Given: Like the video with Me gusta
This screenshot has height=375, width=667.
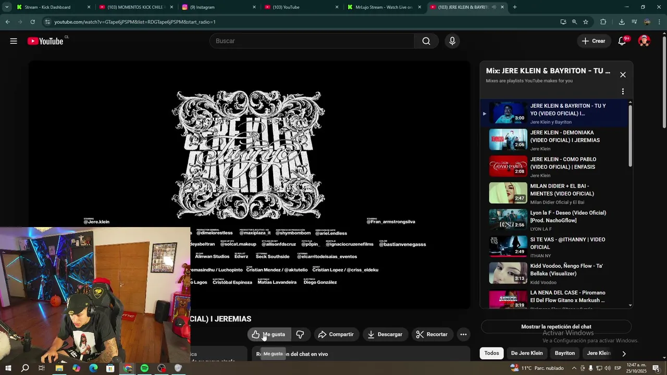Looking at the screenshot, I should point(269,334).
